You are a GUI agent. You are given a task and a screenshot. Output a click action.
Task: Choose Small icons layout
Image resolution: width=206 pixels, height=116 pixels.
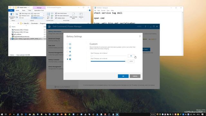pos(35,16)
